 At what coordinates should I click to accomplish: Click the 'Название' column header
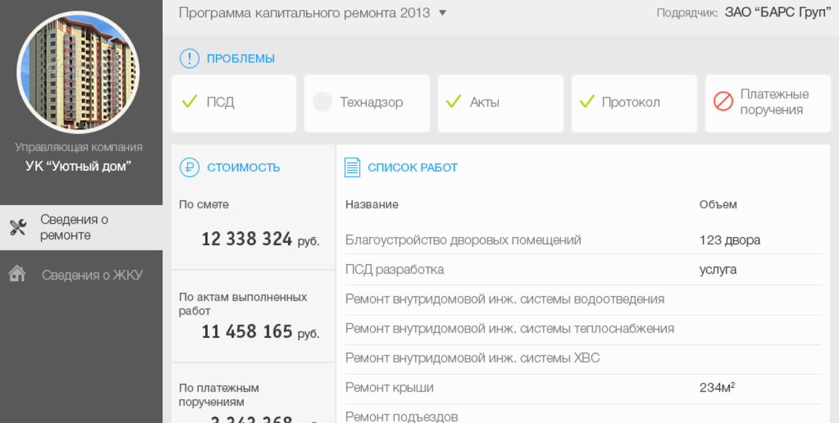click(372, 205)
